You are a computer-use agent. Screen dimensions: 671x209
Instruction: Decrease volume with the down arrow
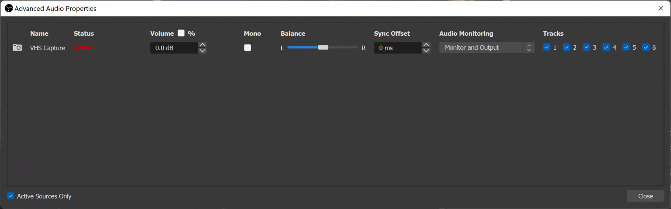(202, 51)
